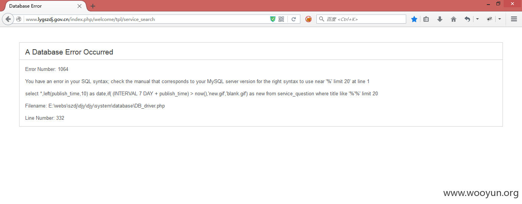522x204 pixels.
Task: Click the browser back arrow button
Action: click(8, 19)
